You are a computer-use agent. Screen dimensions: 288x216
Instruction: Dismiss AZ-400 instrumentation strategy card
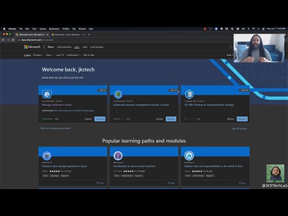[x=230, y=119]
